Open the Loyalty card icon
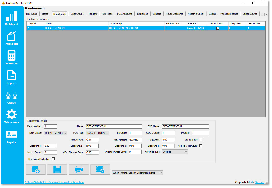Viewport: 272px width, 188px height. pyautogui.click(x=11, y=134)
